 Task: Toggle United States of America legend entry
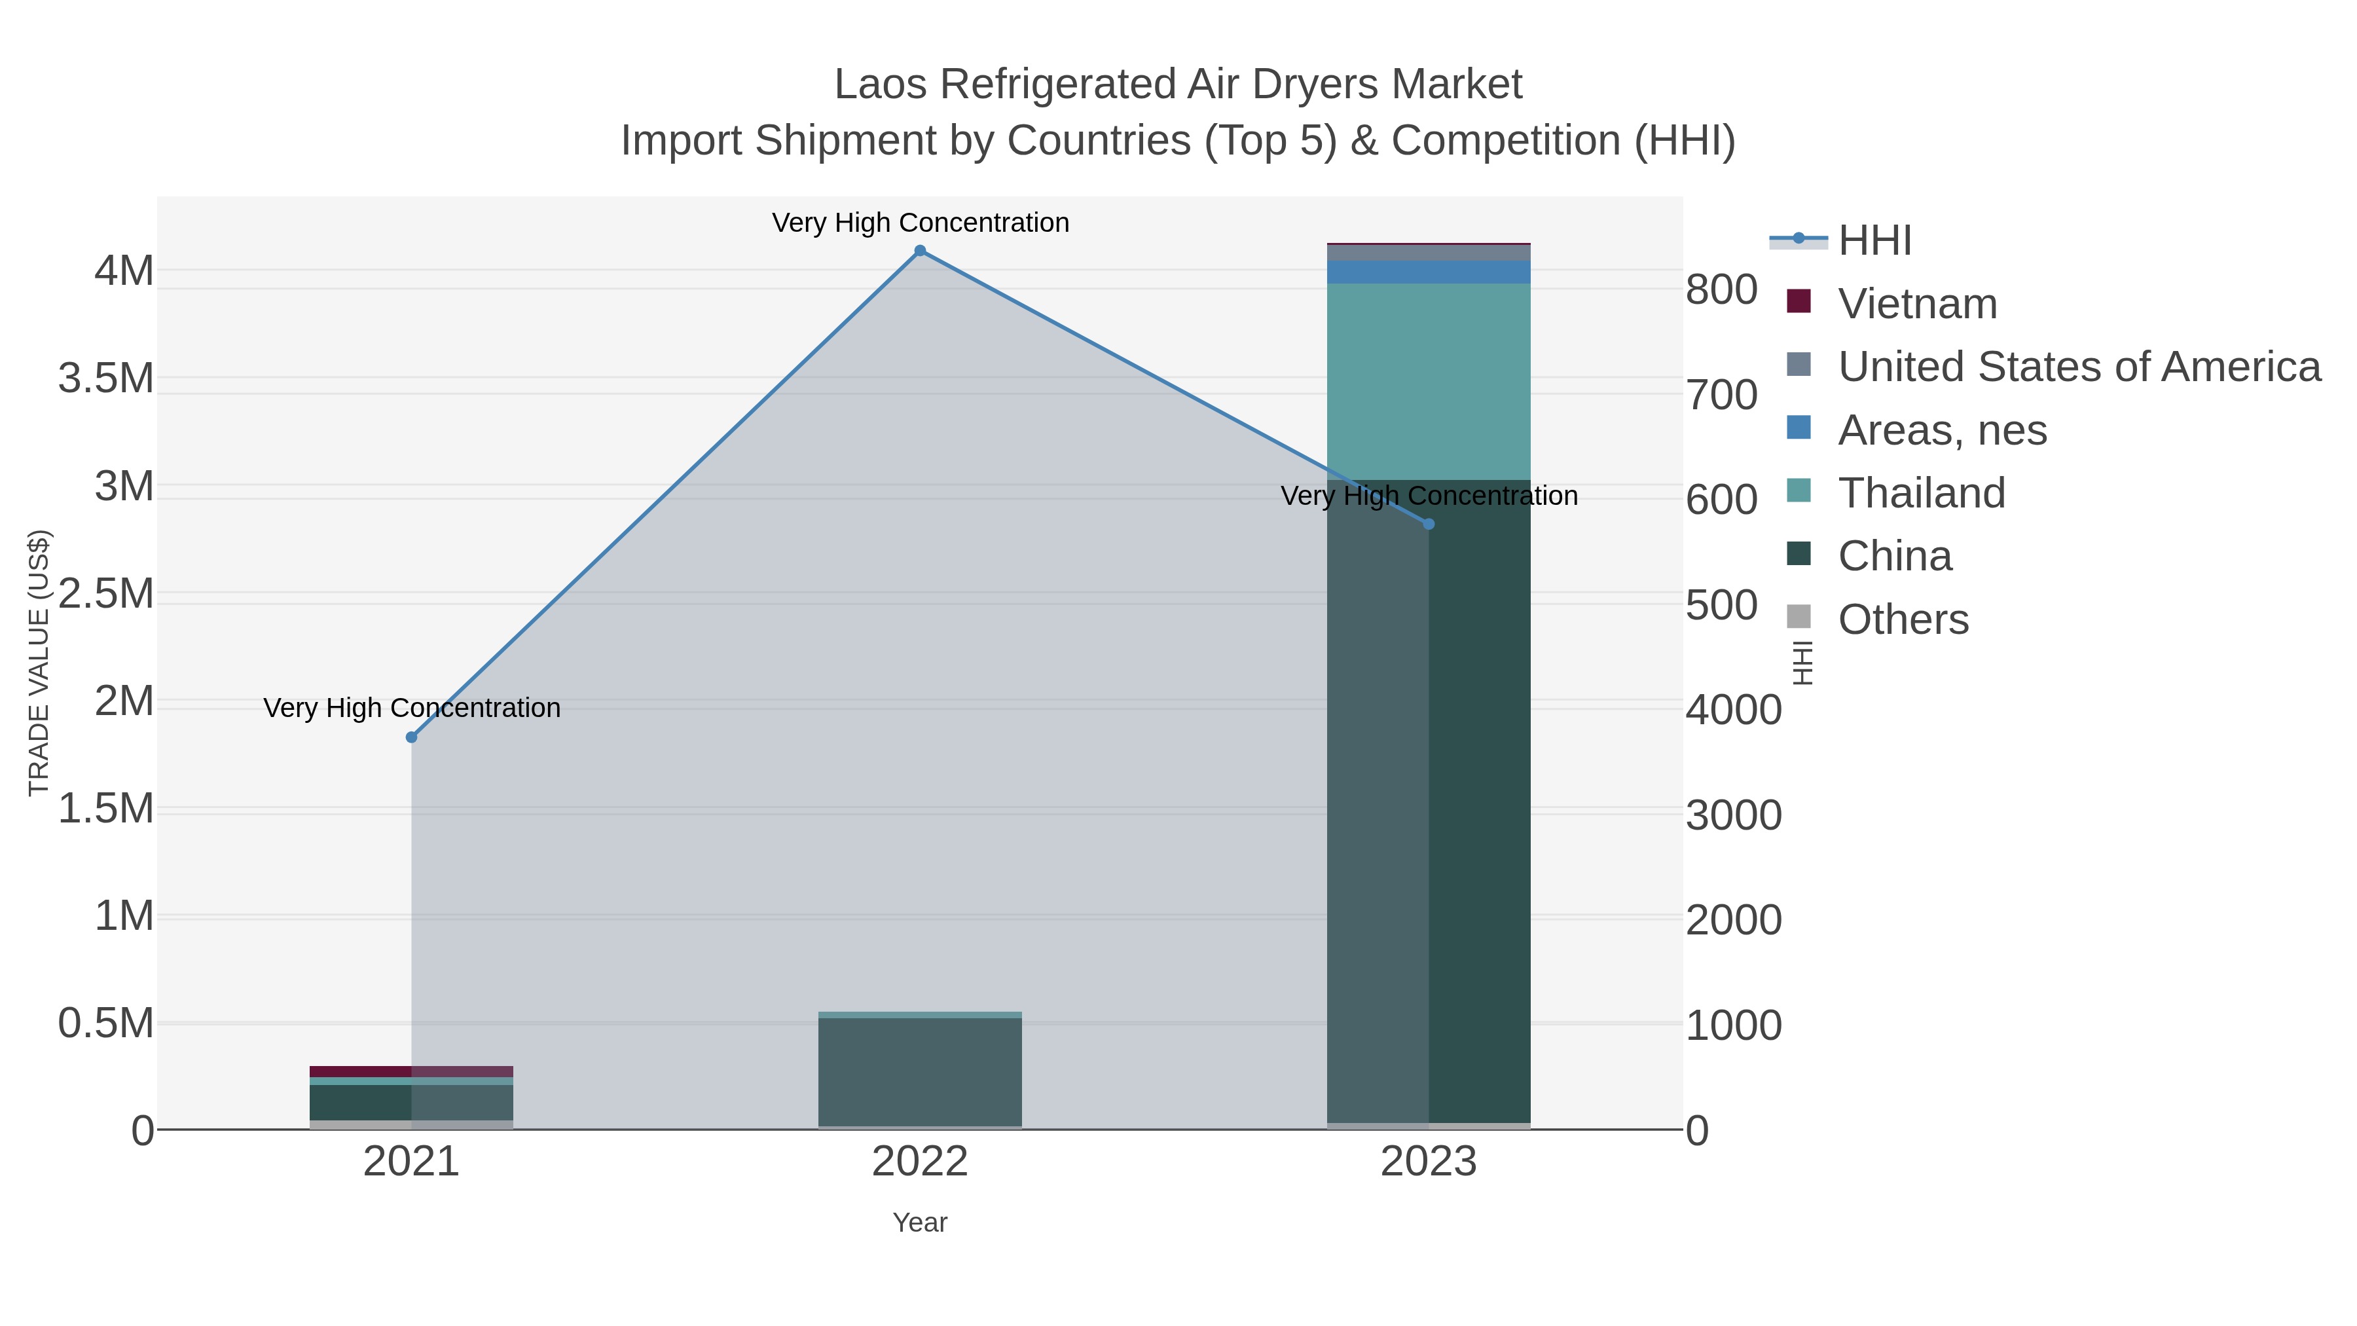coord(2054,367)
